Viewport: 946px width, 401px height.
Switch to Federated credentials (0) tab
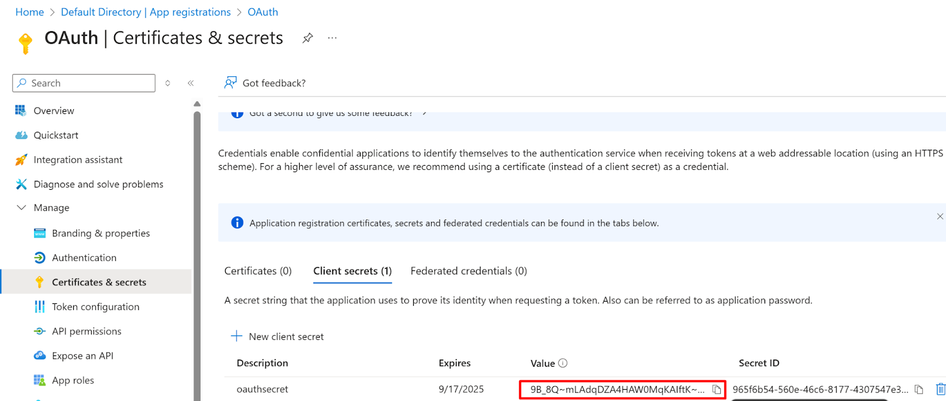(469, 271)
